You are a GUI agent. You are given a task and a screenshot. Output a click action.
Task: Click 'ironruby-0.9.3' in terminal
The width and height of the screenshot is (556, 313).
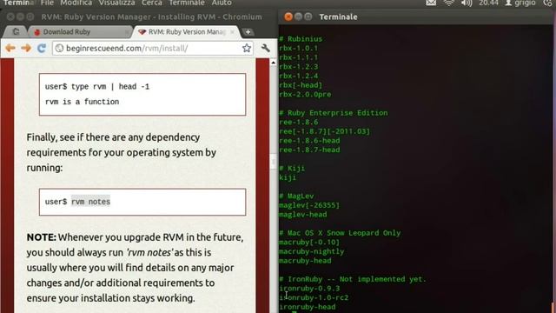click(x=309, y=288)
